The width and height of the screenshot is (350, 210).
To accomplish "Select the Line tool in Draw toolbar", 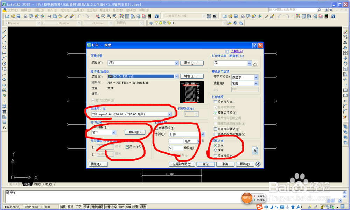I will pyautogui.click(x=4, y=31).
